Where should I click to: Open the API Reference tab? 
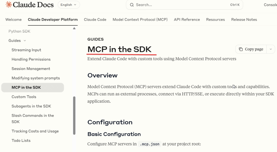[x=187, y=19]
